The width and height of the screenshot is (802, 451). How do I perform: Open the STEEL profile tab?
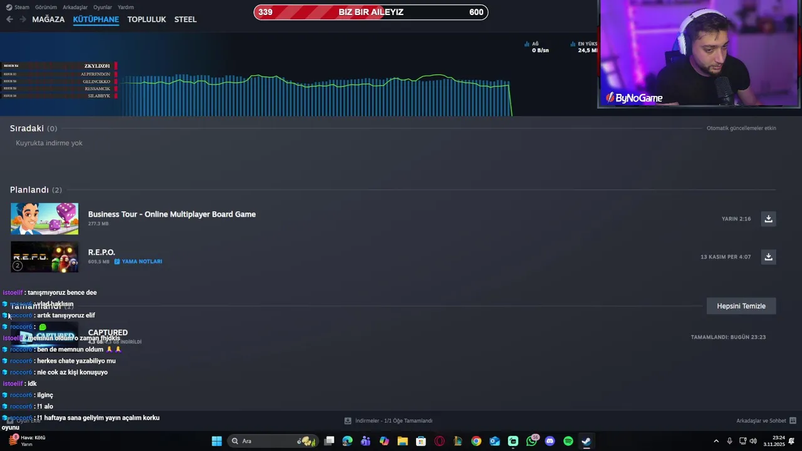click(185, 19)
